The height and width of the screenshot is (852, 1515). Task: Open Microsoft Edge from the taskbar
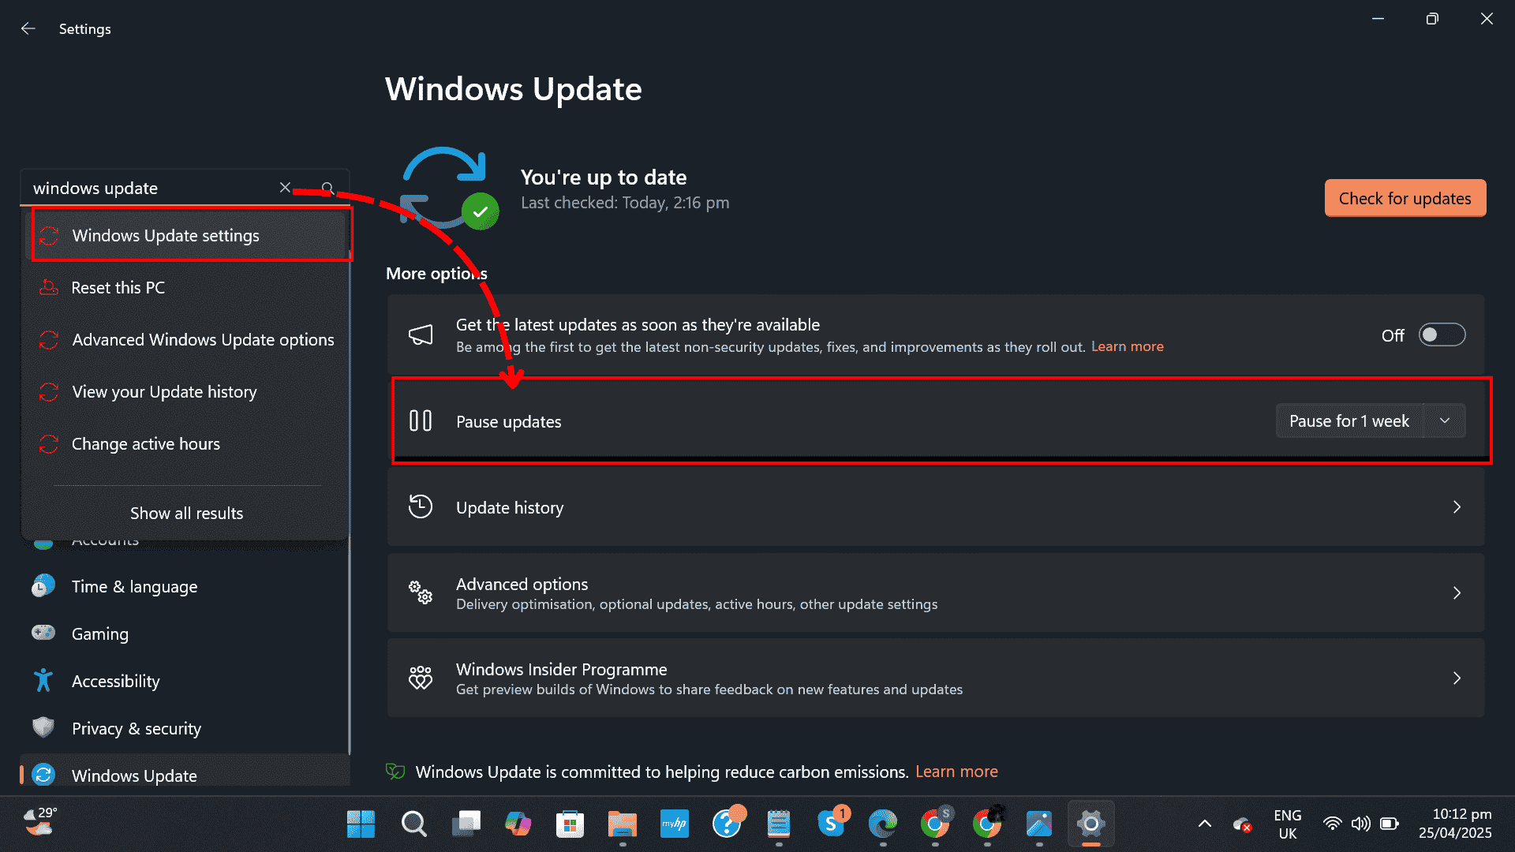click(x=883, y=823)
